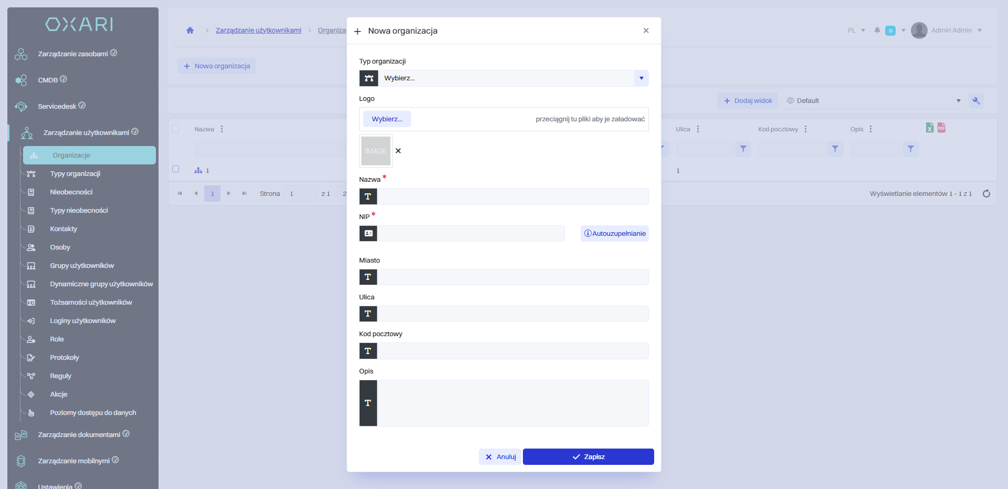The width and height of the screenshot is (1008, 489).
Task: Refresh the table with reload icon
Action: [986, 194]
